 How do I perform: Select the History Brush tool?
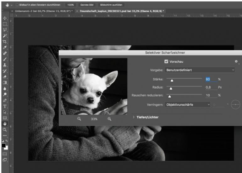tap(5, 71)
